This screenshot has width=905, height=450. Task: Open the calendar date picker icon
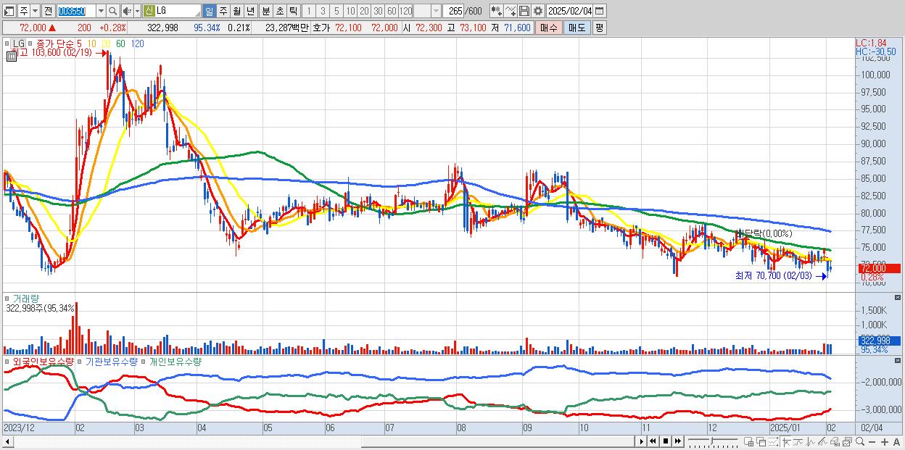(x=600, y=11)
